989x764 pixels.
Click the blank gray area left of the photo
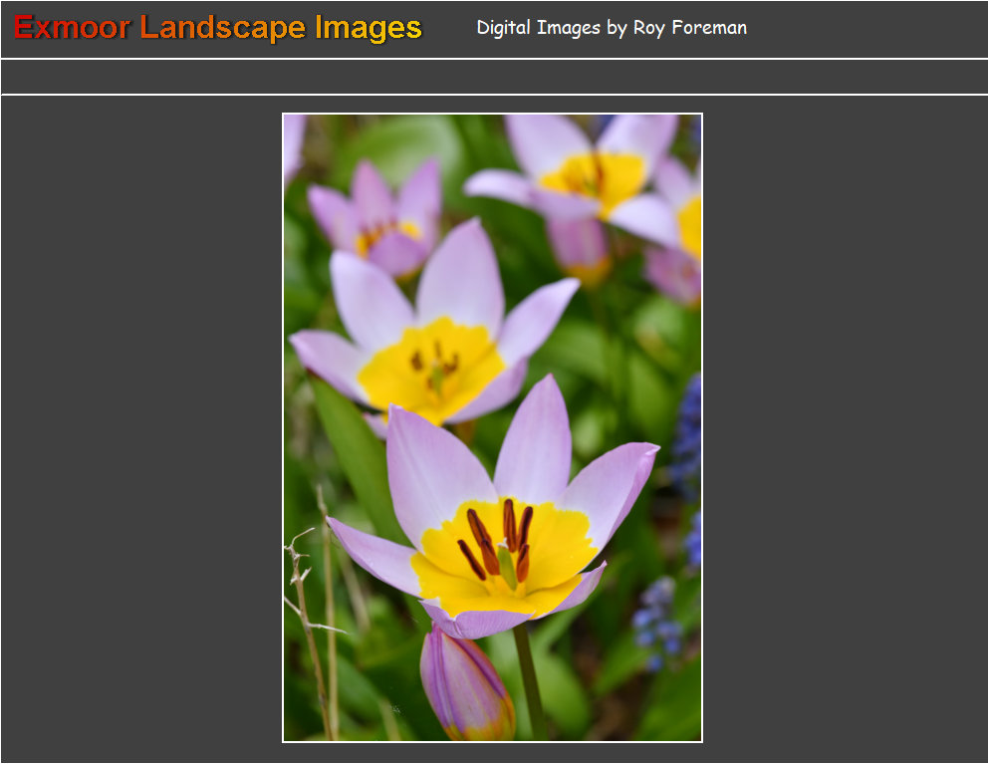(x=139, y=428)
